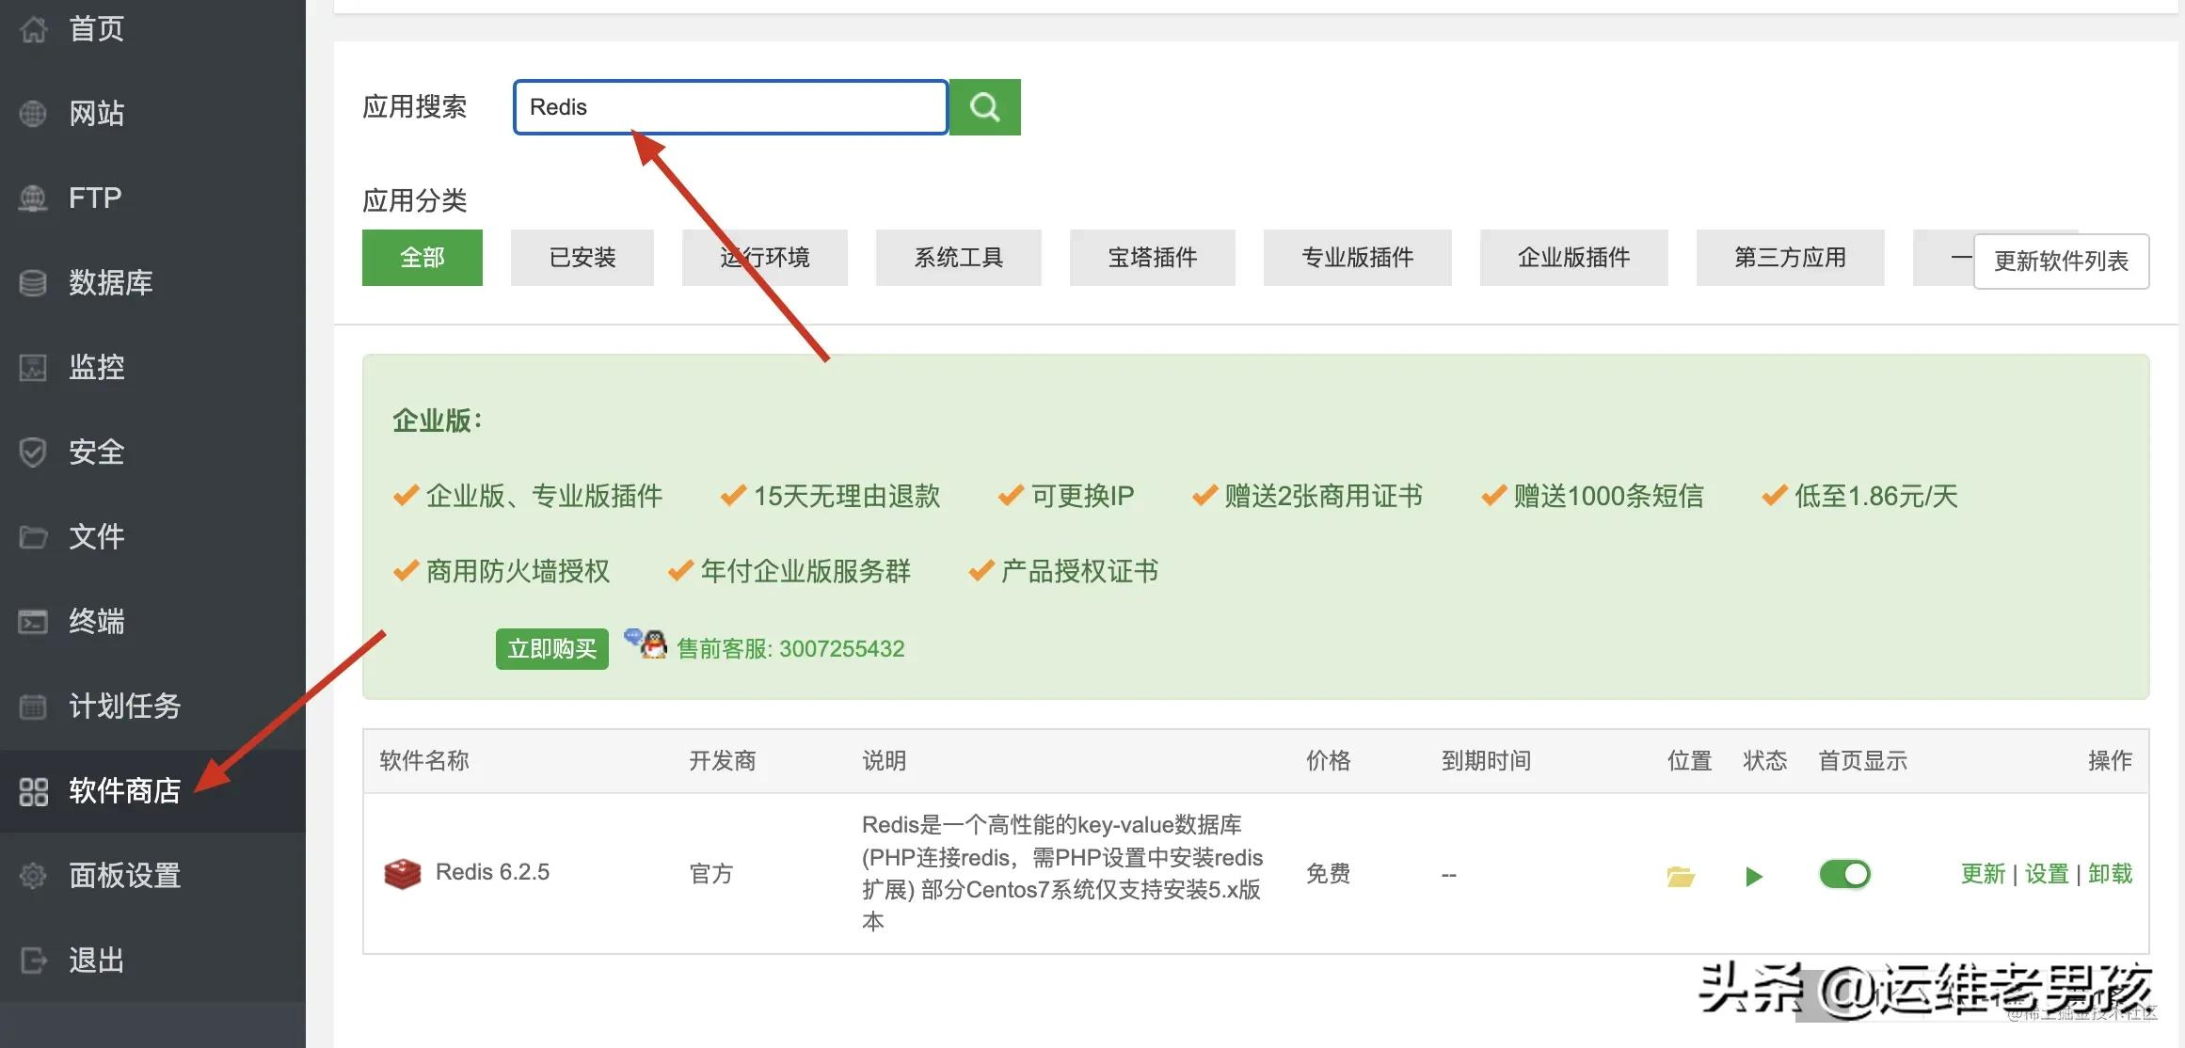Open the 网站 website sidebar icon
The height and width of the screenshot is (1048, 2185).
tap(33, 113)
